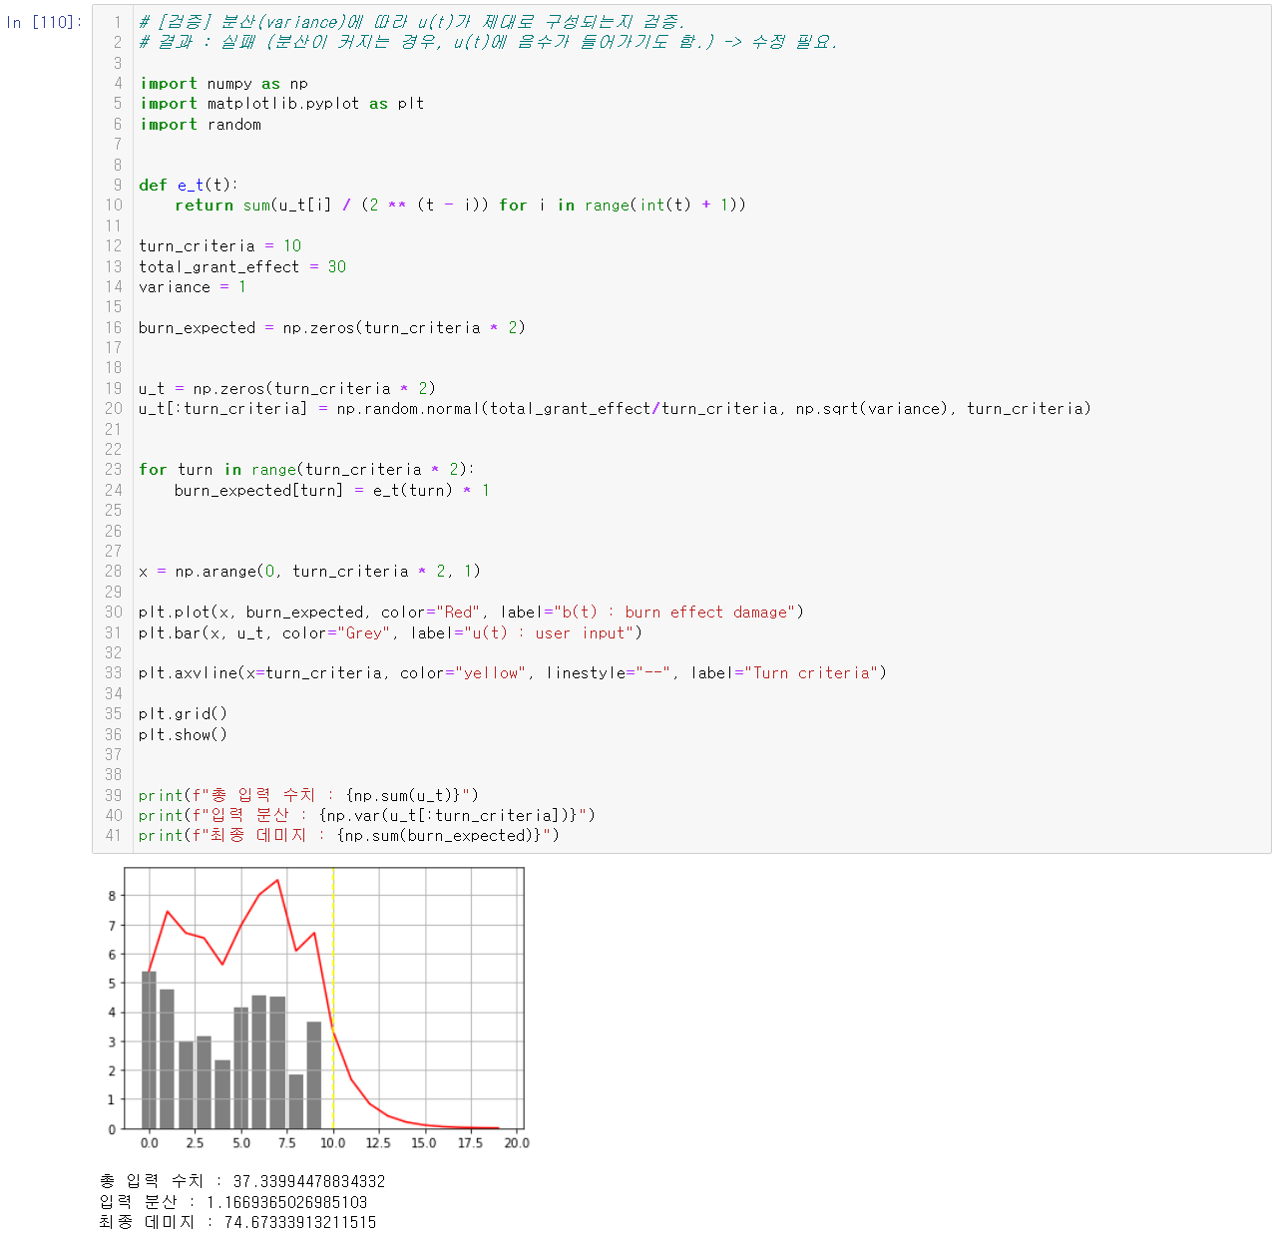
Task: Click the 'for turn in range' line
Action: pos(306,469)
